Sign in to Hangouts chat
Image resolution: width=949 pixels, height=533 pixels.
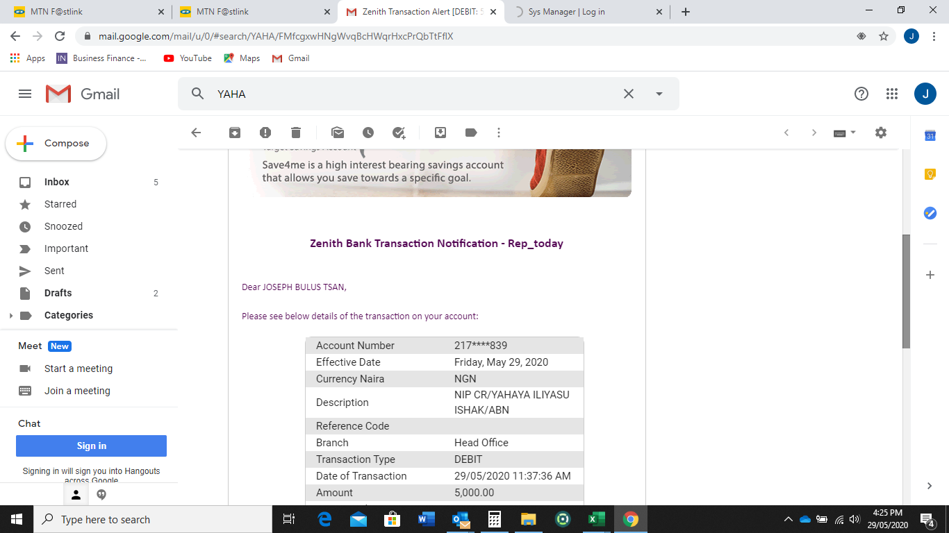tap(91, 446)
